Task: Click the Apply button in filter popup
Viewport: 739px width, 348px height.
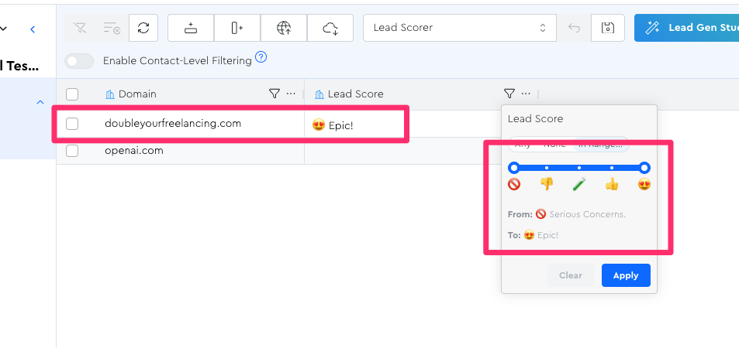Action: (x=626, y=275)
